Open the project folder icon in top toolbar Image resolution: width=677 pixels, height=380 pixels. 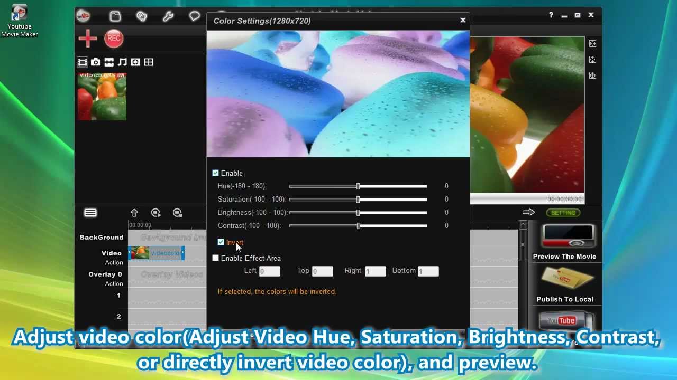[x=115, y=16]
